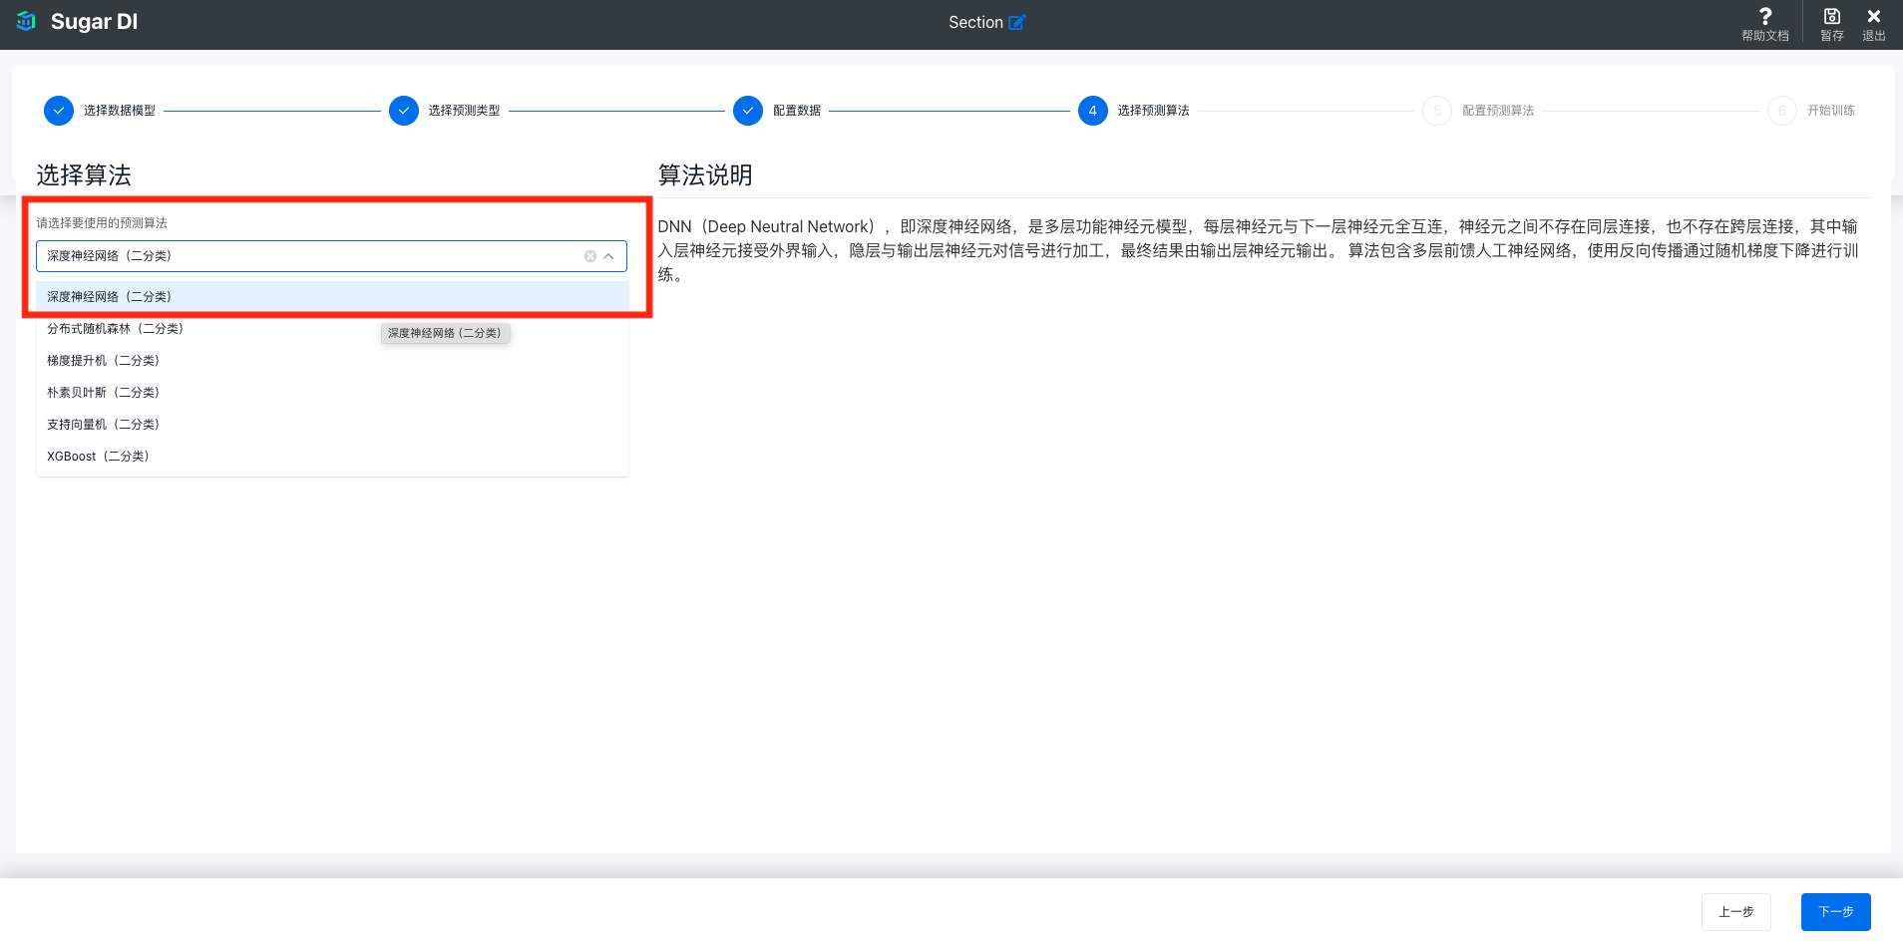Image resolution: width=1903 pixels, height=944 pixels.
Task: Click the Sugar DI title text
Action: point(94,22)
